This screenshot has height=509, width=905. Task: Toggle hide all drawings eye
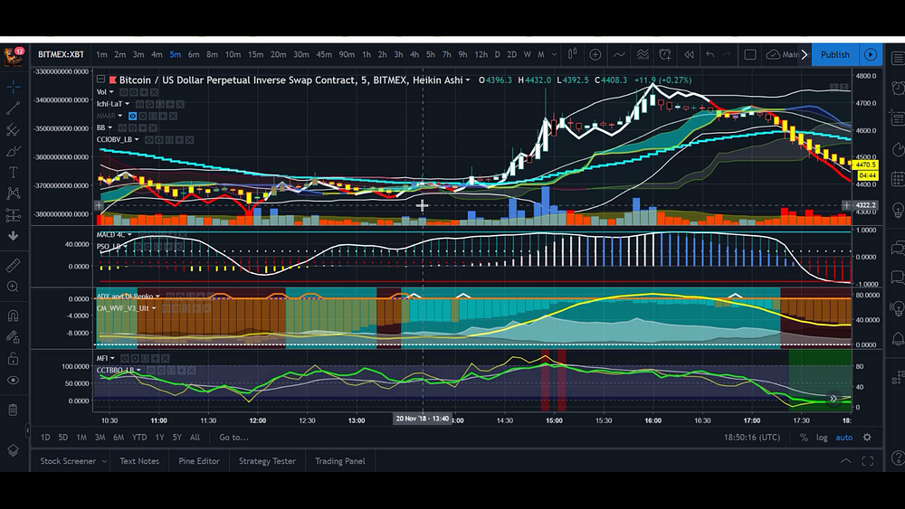coord(14,381)
